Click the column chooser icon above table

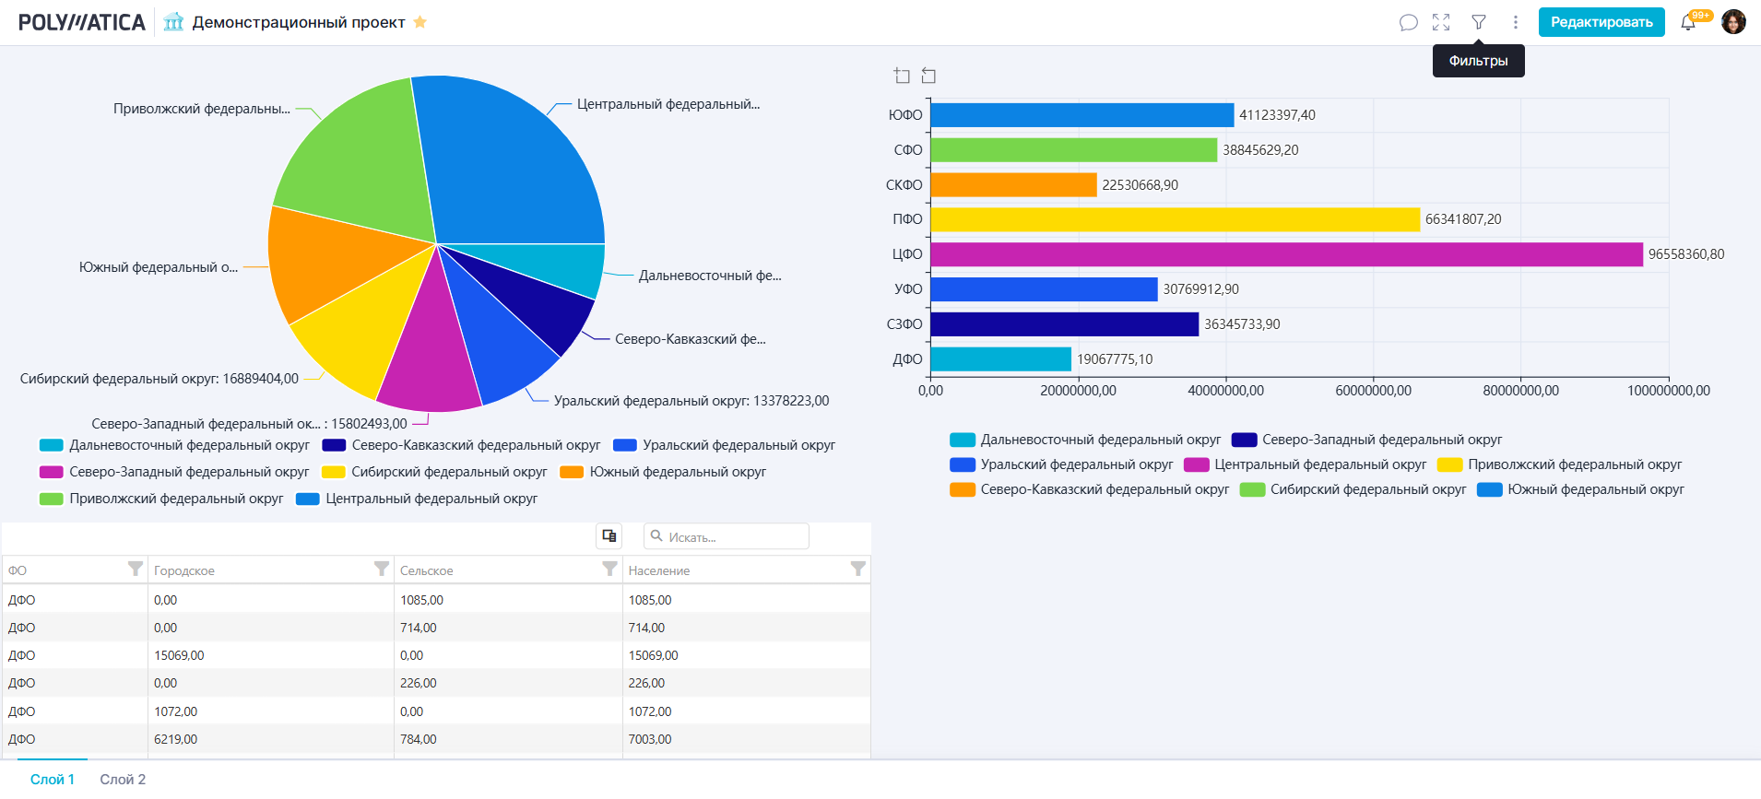coord(609,535)
